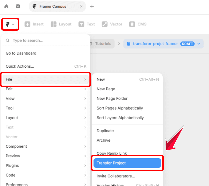Expand the Edit submenu

coord(45,89)
